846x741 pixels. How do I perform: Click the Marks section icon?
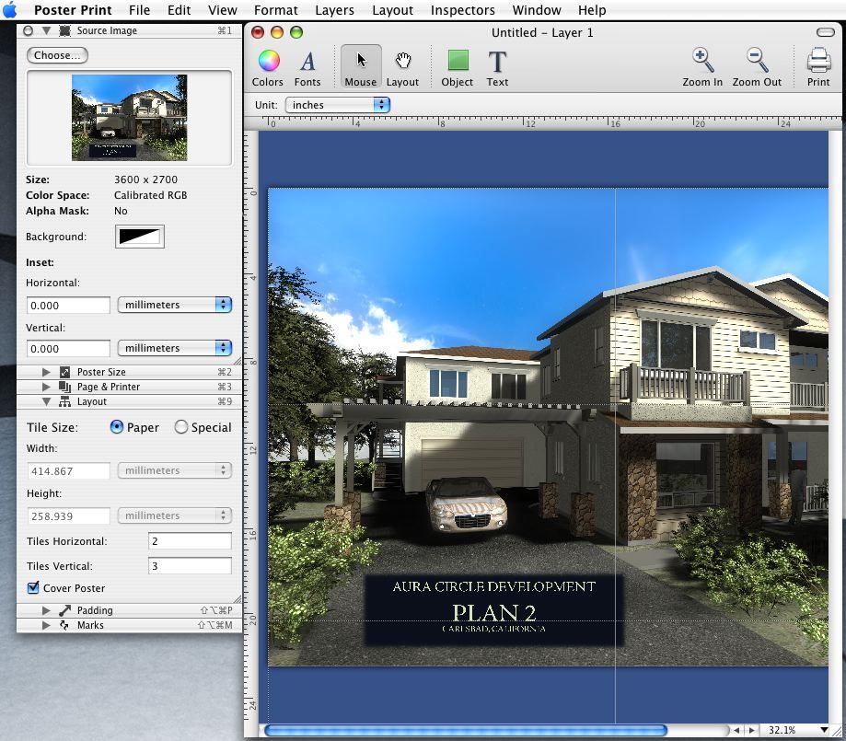pos(64,625)
